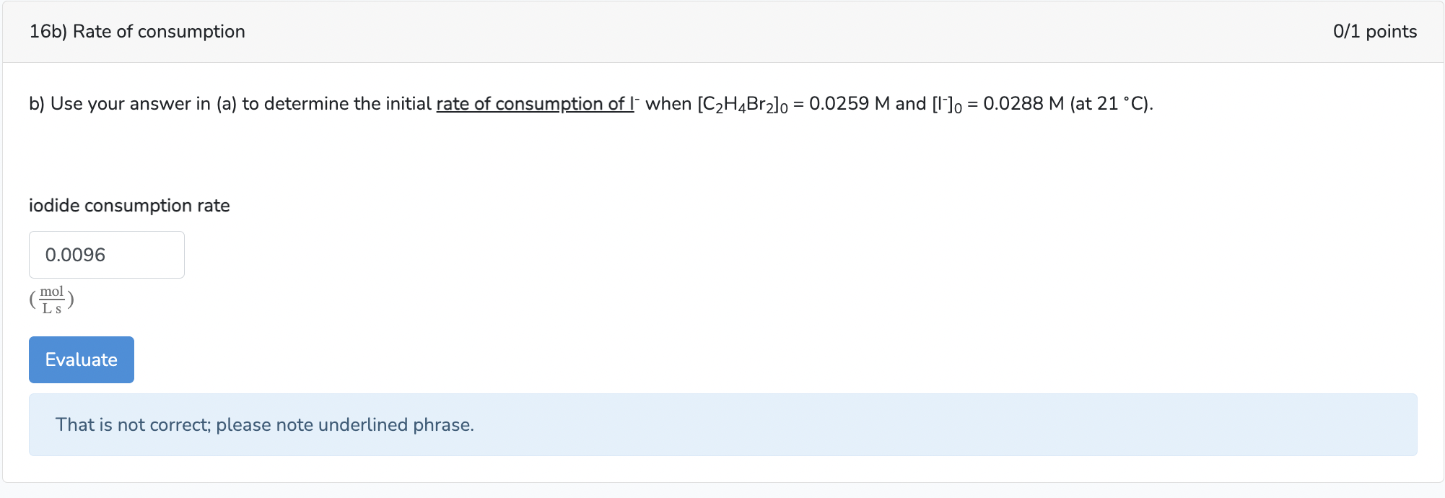This screenshot has height=498, width=1445.
Task: Select the iodide consumption rate input field
Action: pyautogui.click(x=106, y=254)
